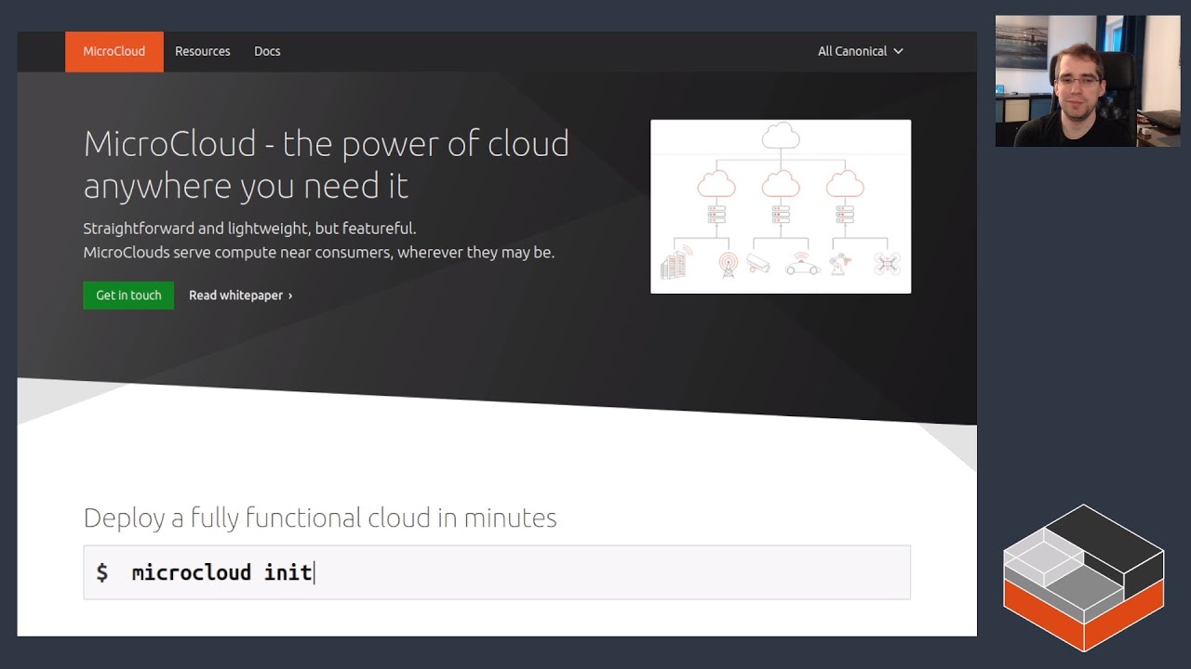1191x669 pixels.
Task: Click the robotic arm icon in diagram
Action: click(840, 263)
